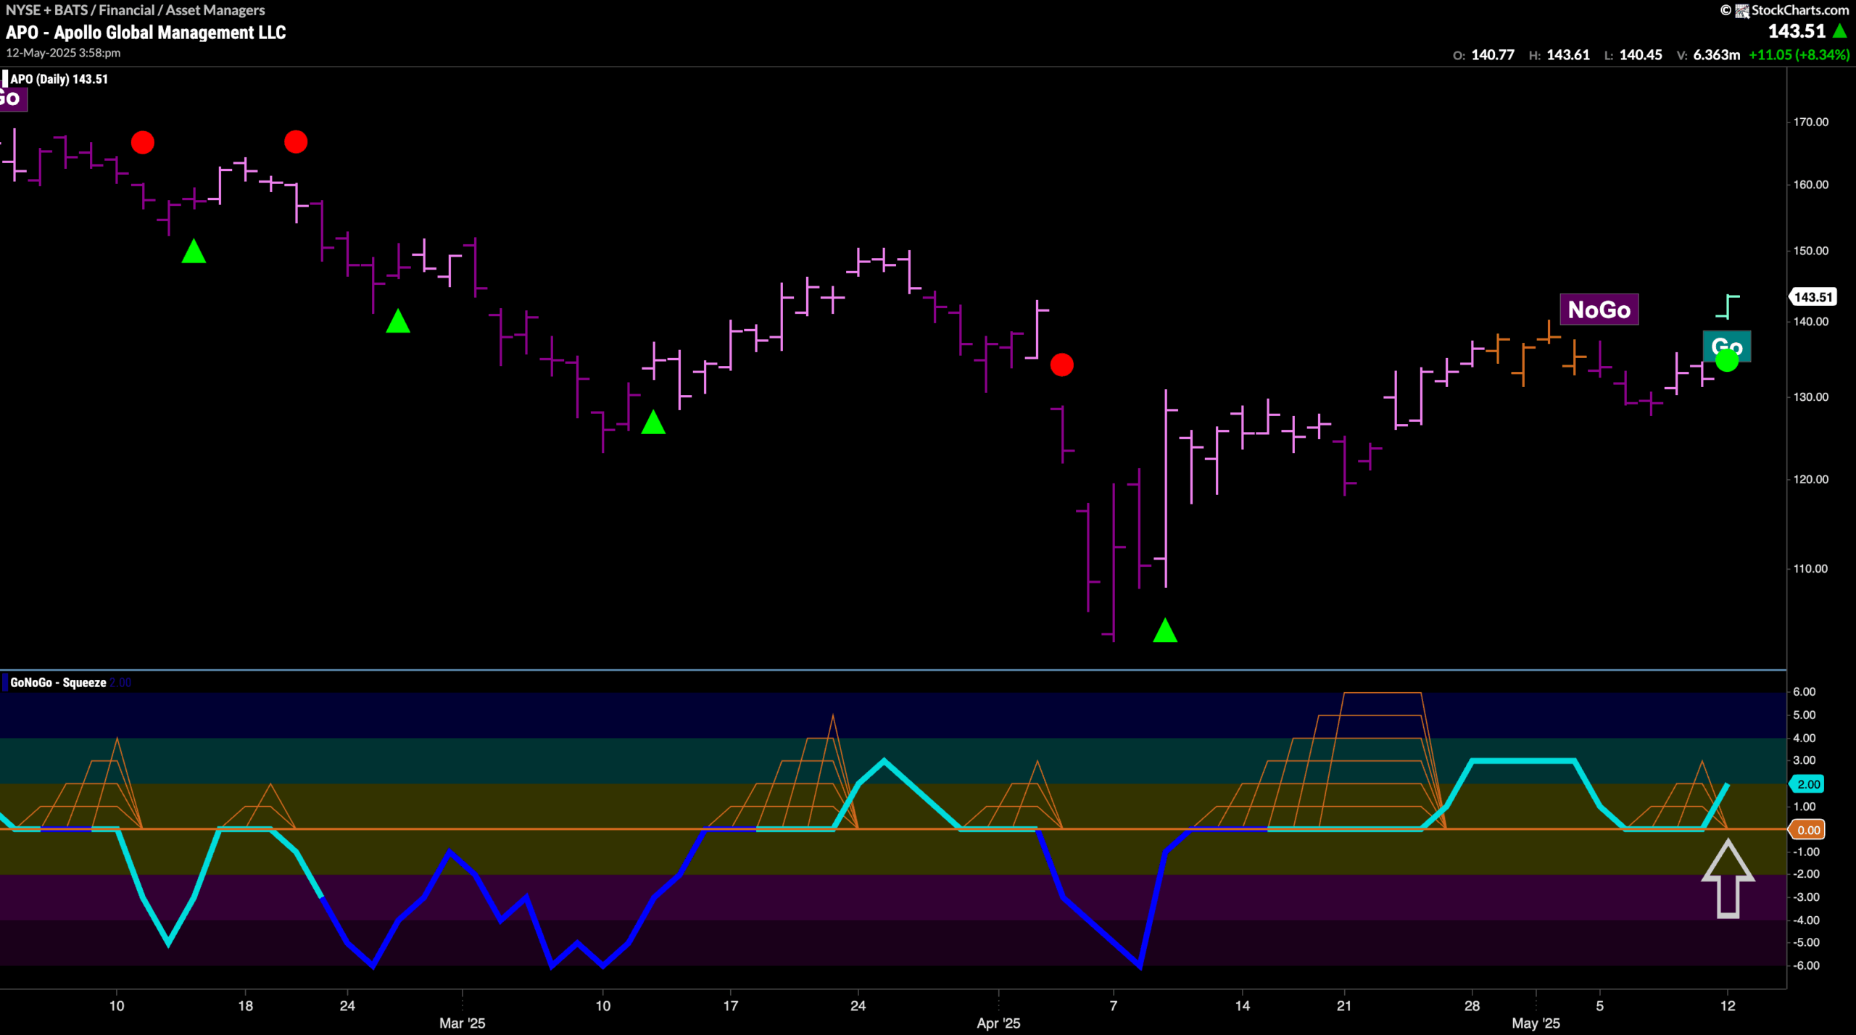Click the change value +11.05 (+8.34%)
Screen dimensions: 1856x1035
1799,55
